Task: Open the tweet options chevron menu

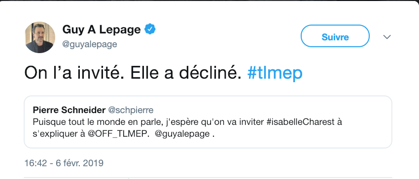Action: [387, 36]
